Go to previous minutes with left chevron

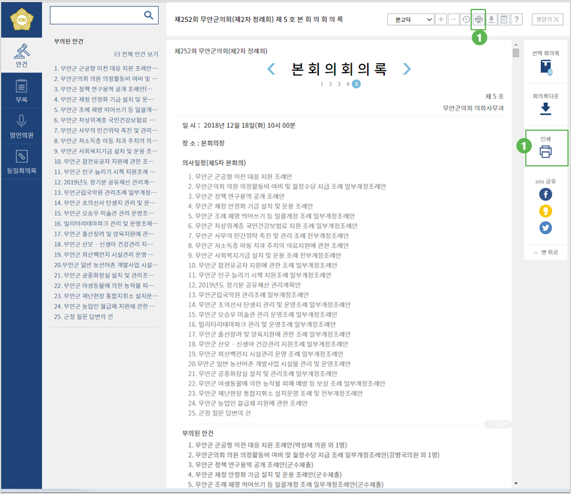272,68
